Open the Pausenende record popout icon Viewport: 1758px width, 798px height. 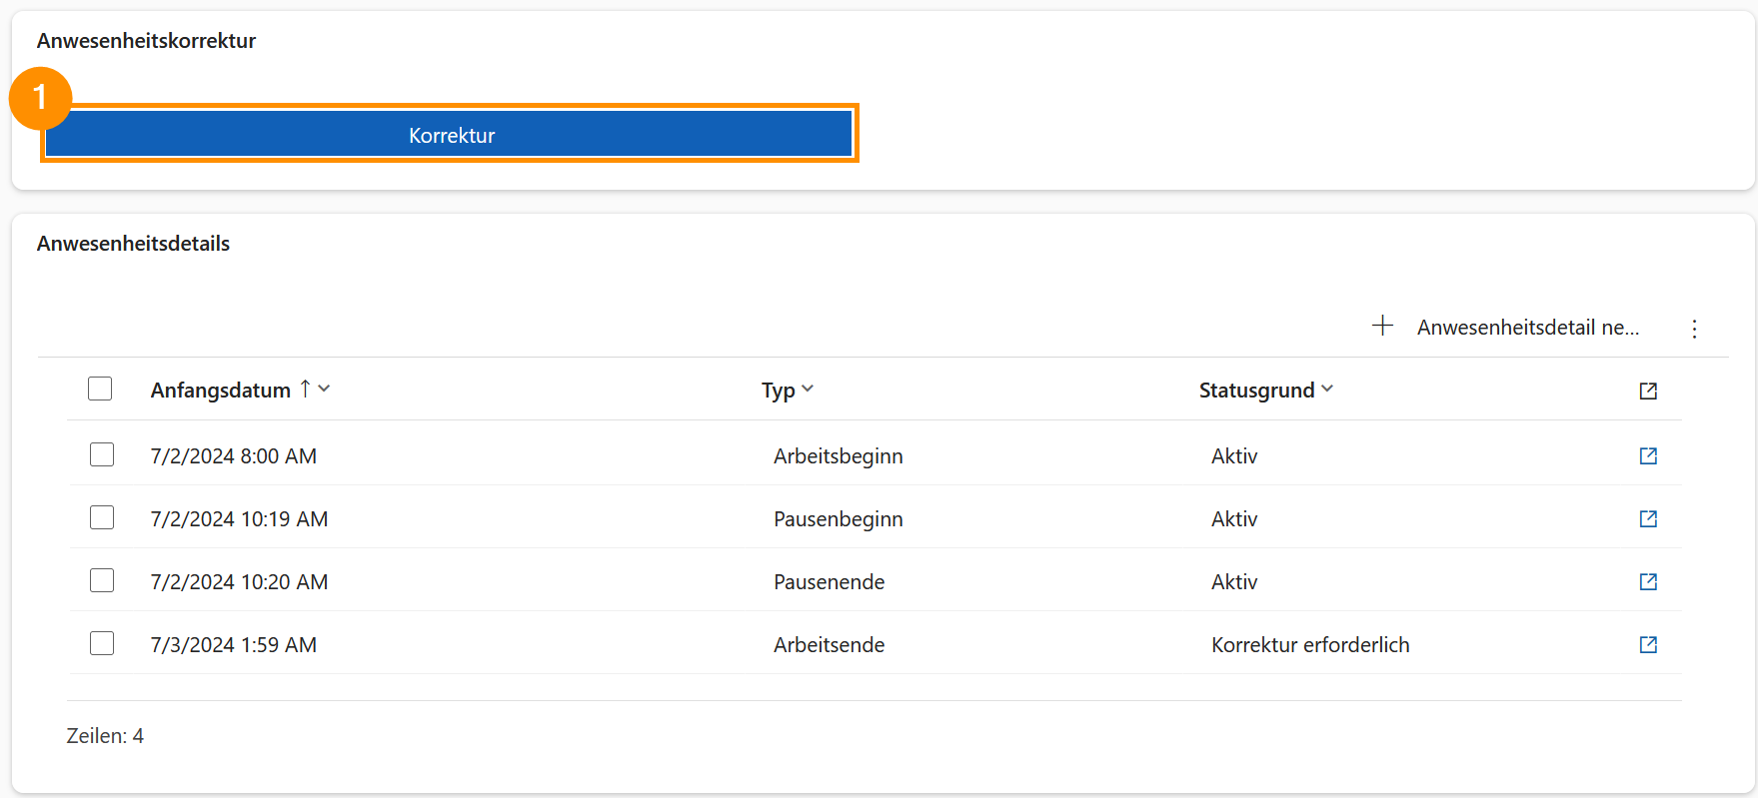click(x=1648, y=581)
